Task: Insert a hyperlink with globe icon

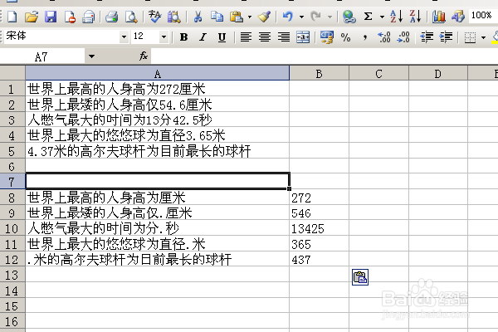Action: coord(349,17)
